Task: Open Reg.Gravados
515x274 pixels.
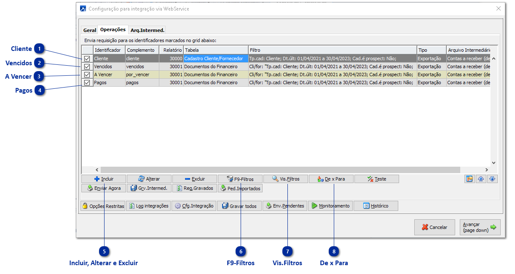Action: [195, 188]
